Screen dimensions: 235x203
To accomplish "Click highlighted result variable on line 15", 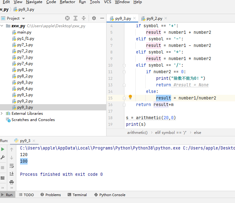I will point(163,98).
